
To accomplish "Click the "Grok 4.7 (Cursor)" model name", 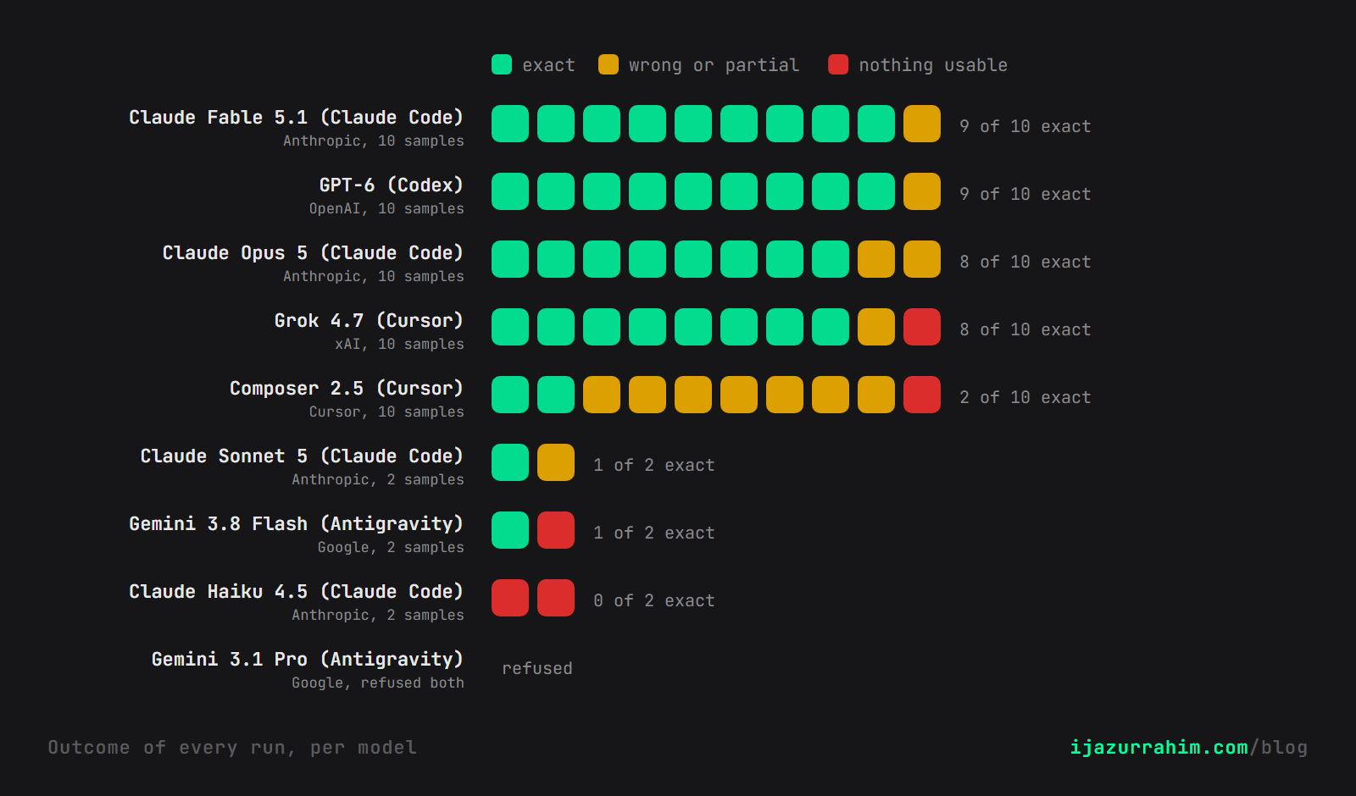I will [x=369, y=320].
